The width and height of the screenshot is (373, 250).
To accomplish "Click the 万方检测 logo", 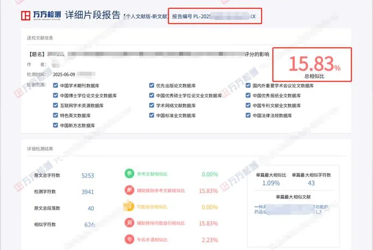I will [40, 15].
